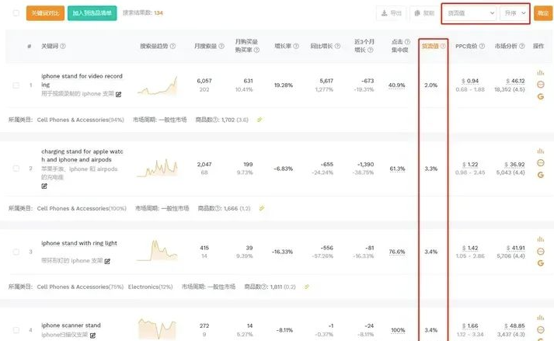Select checkbox for row 4 iphone scanner stand
Screen dimensions: 554x341
(x=16, y=330)
